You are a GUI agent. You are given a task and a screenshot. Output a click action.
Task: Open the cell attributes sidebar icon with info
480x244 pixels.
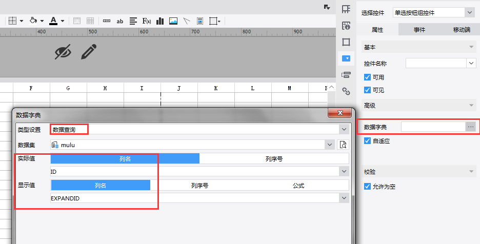tap(346, 26)
